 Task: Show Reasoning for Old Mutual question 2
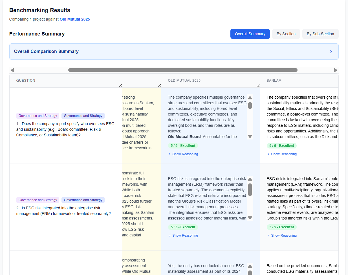185,236
